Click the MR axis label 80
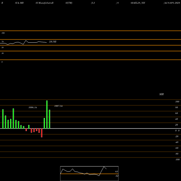 [x=177, y=108]
